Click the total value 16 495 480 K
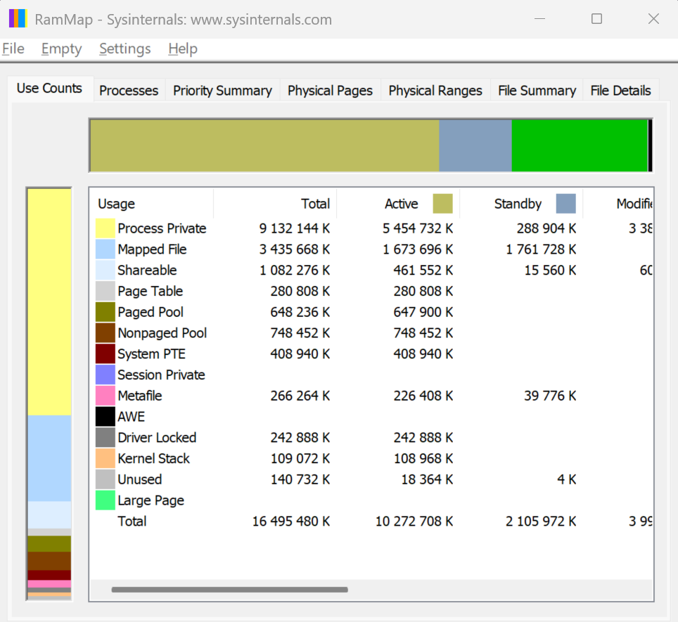678x622 pixels. pos(291,521)
